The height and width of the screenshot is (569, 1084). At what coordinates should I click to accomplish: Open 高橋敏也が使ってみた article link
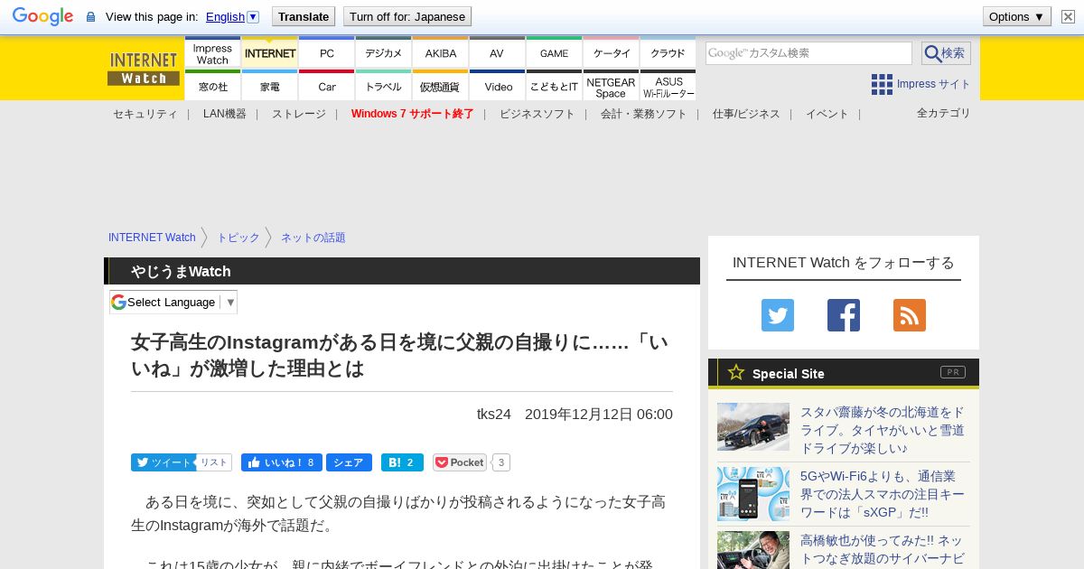coord(883,549)
